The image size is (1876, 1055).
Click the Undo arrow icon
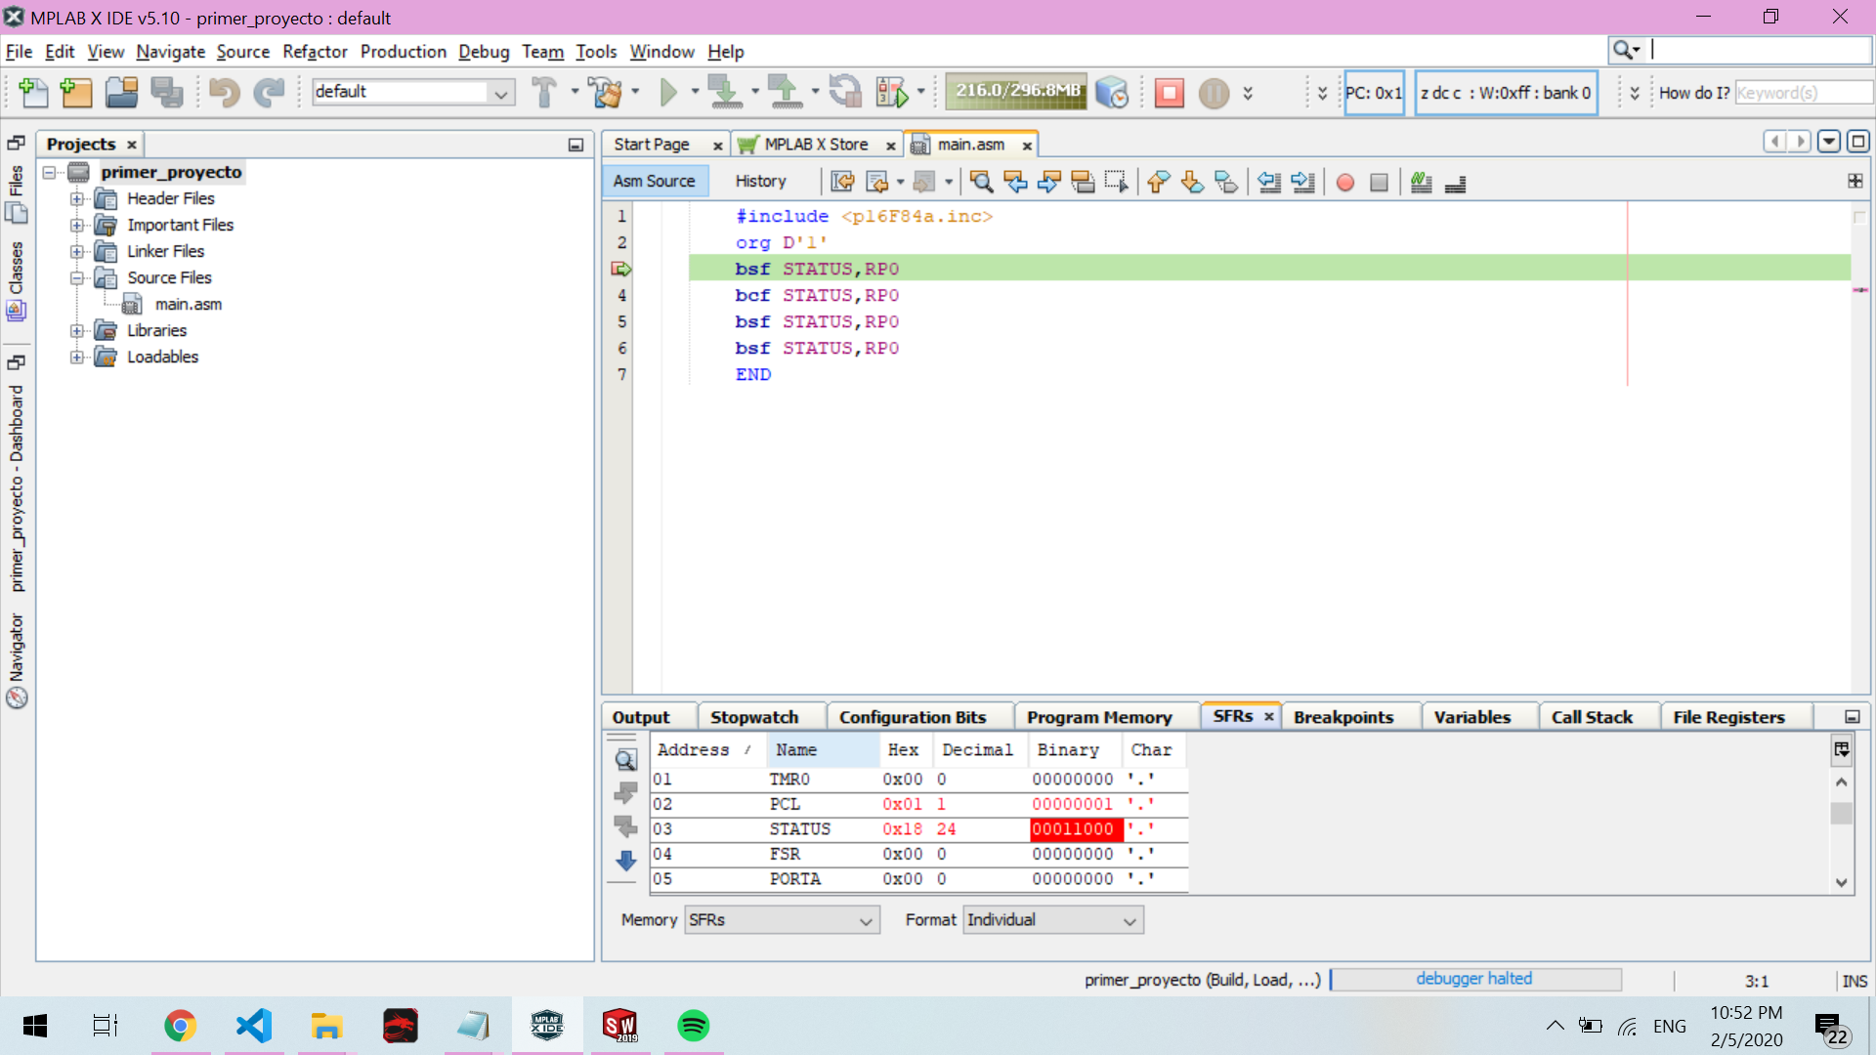pos(224,93)
